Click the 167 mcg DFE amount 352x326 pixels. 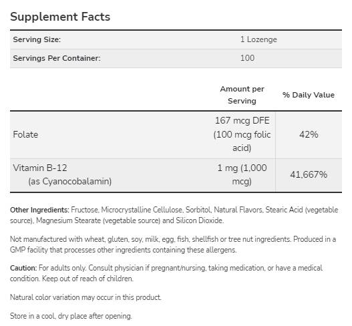tap(242, 120)
